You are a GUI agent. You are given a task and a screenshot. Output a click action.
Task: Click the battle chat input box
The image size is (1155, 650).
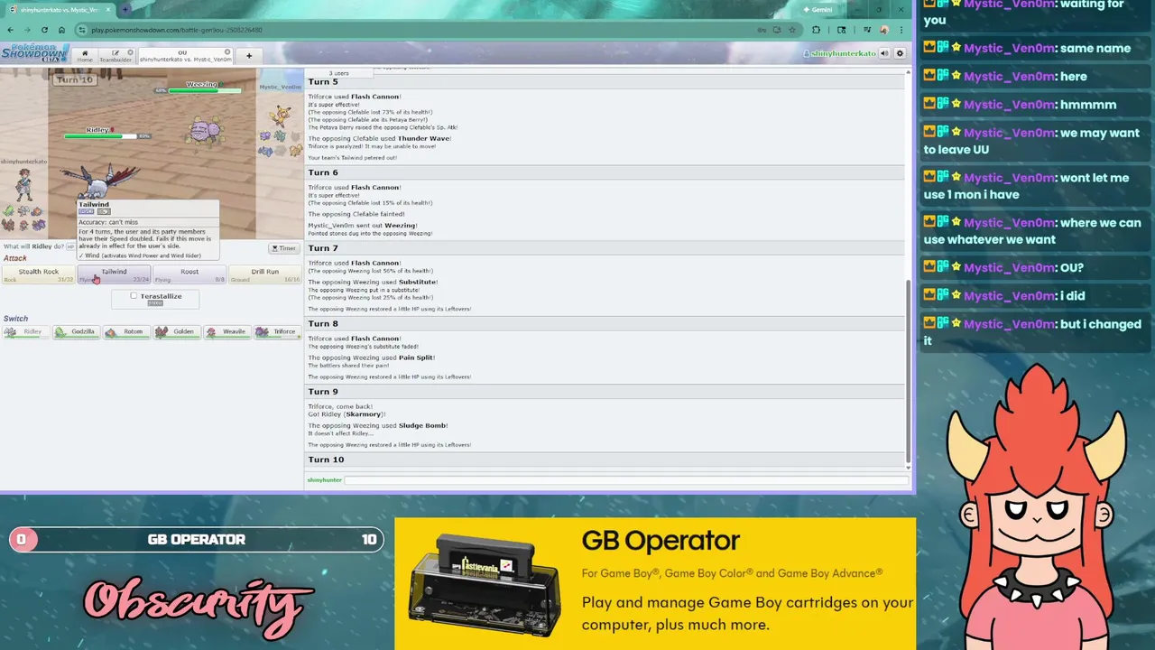tap(626, 480)
